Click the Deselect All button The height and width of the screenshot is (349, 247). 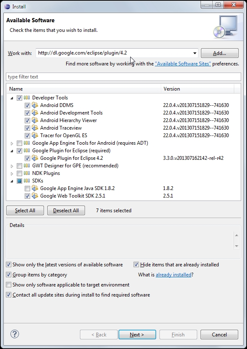click(x=66, y=210)
